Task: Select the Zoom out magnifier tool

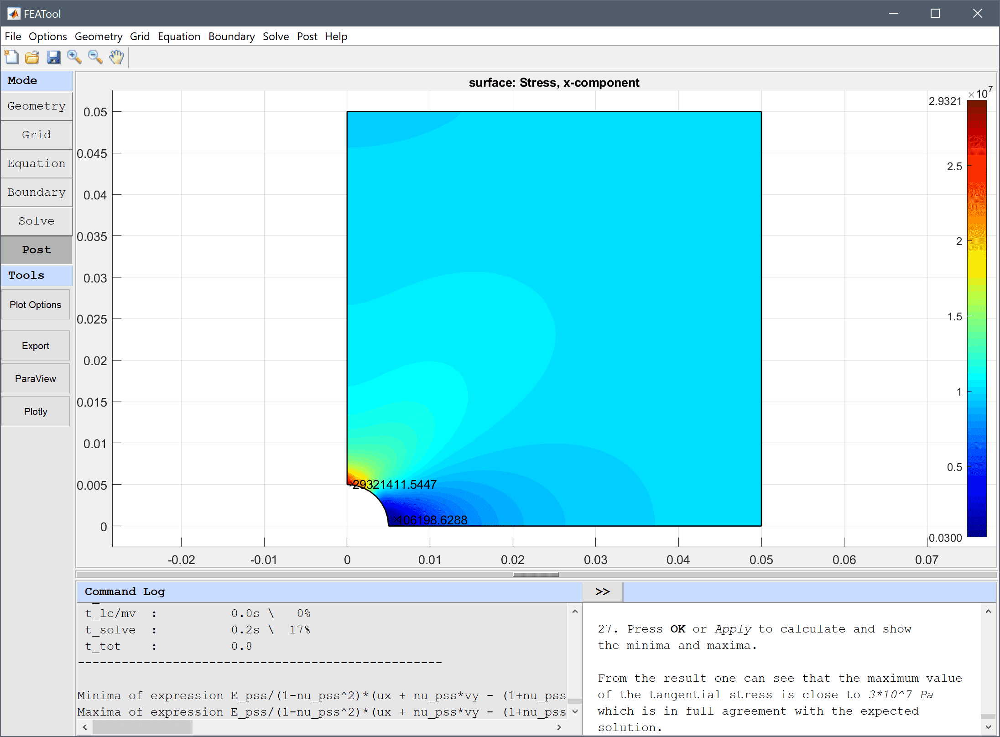Action: (95, 57)
